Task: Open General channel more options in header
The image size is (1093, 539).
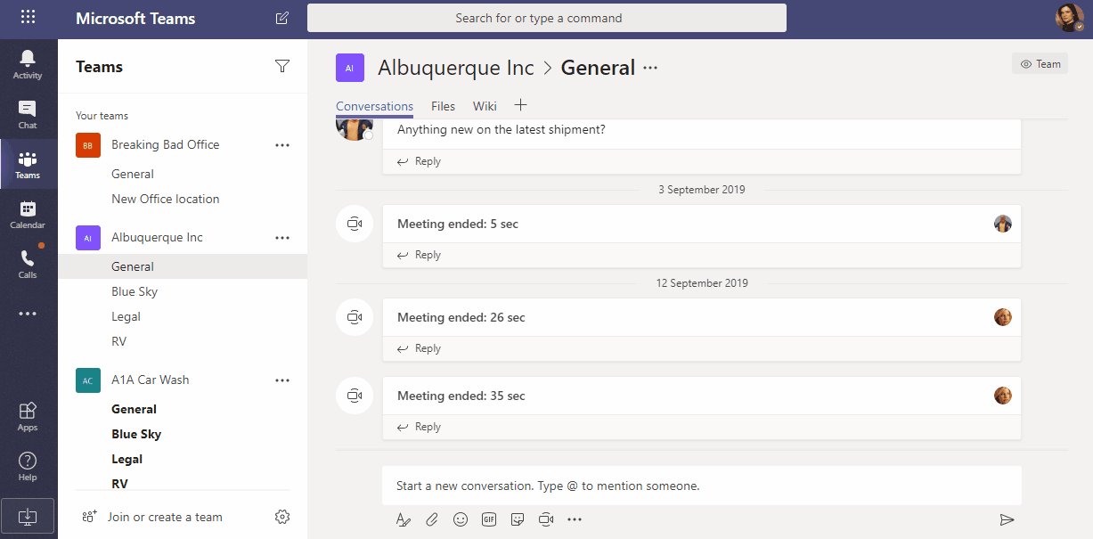Action: click(x=650, y=68)
